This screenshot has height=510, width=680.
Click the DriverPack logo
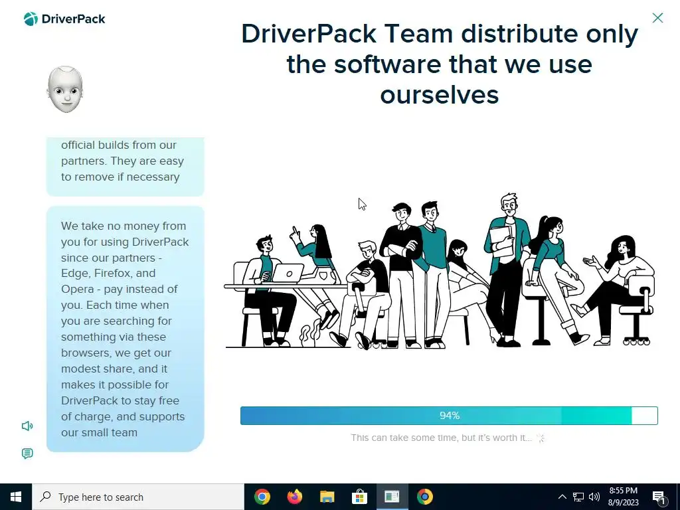(x=64, y=19)
